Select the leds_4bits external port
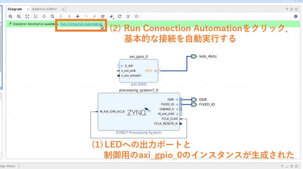This screenshot has width=303, height=169. coord(194,56)
